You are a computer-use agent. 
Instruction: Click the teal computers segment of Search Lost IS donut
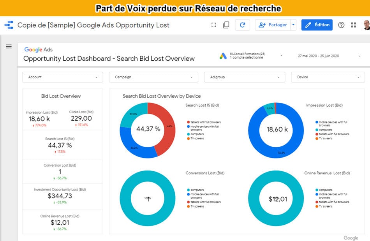coord(133,114)
